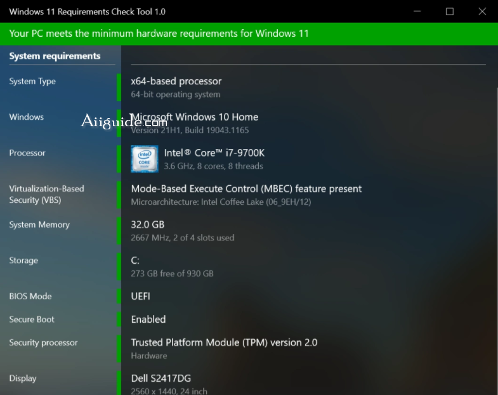The image size is (498, 395).
Task: Click the 'Processor' requirement label
Action: coord(27,153)
